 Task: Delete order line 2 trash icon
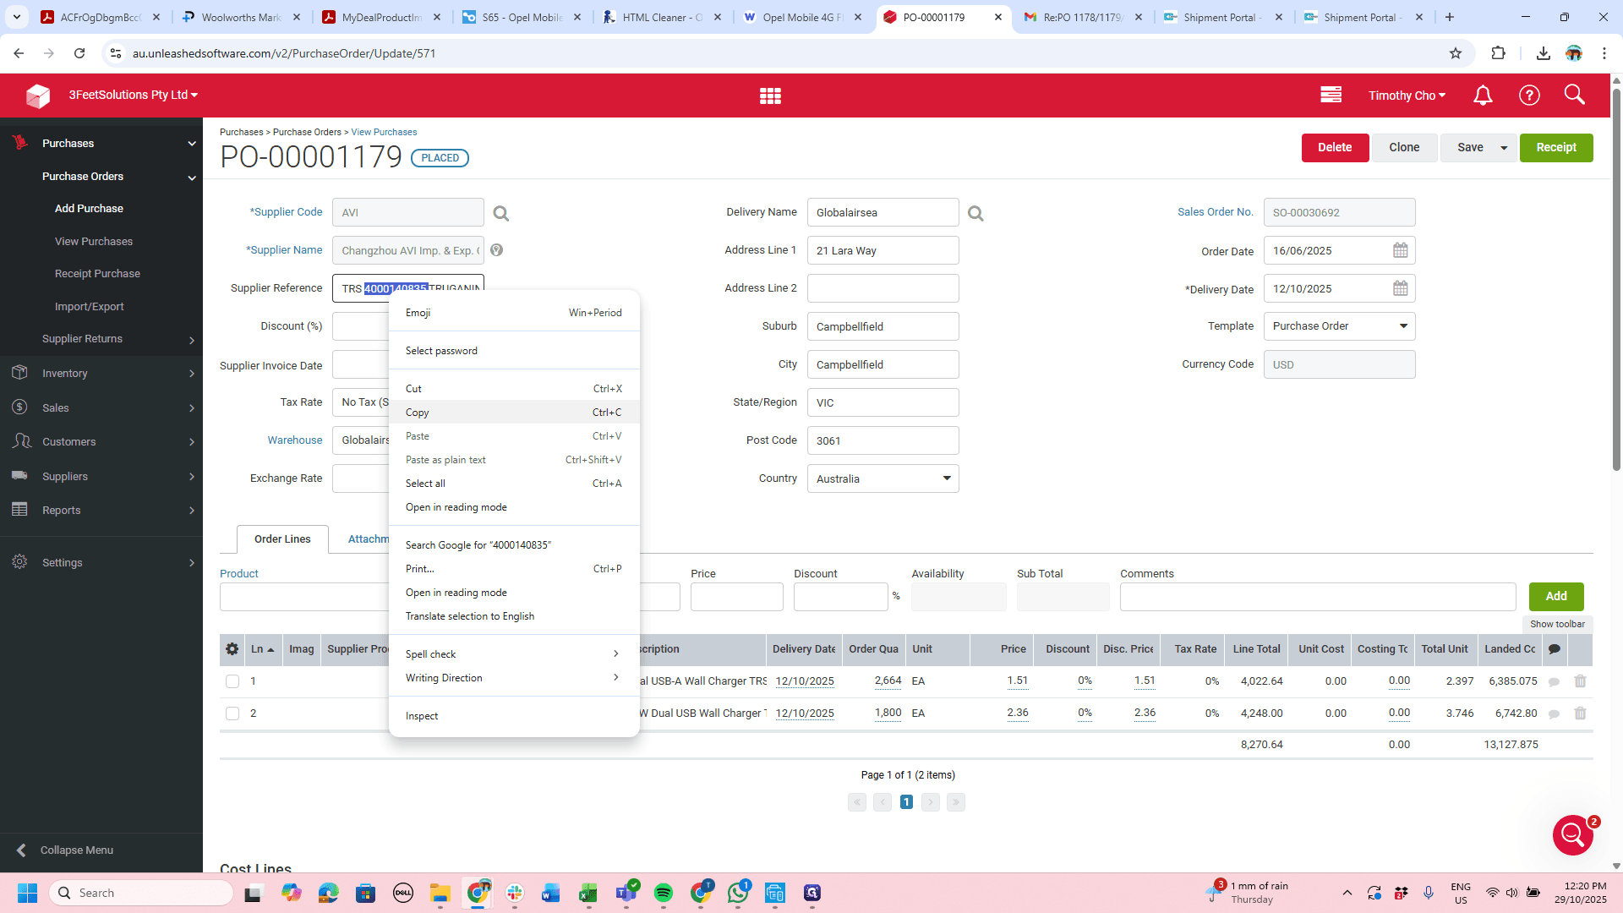(x=1580, y=713)
